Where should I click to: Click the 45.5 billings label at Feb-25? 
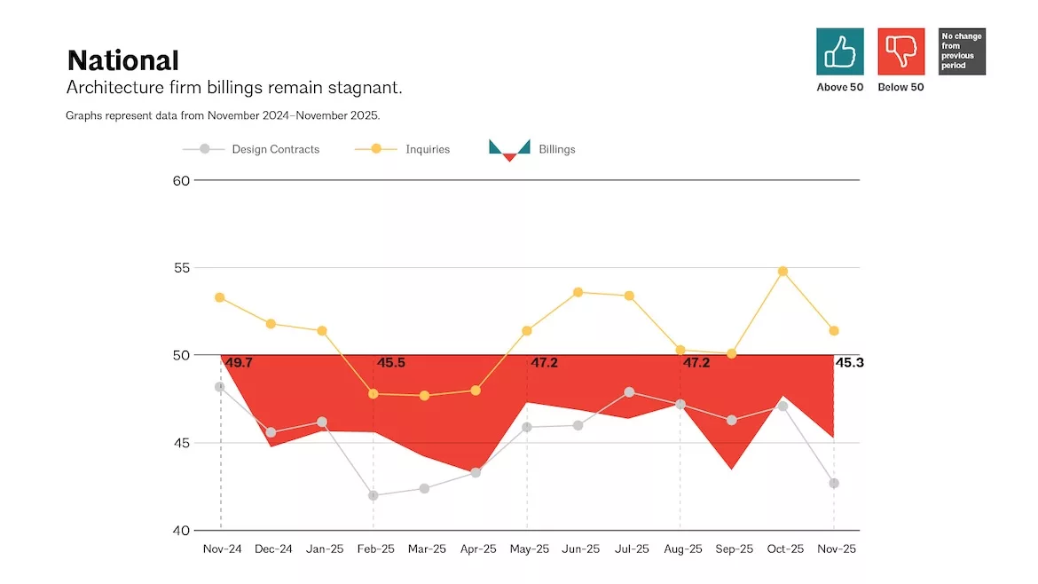(391, 363)
